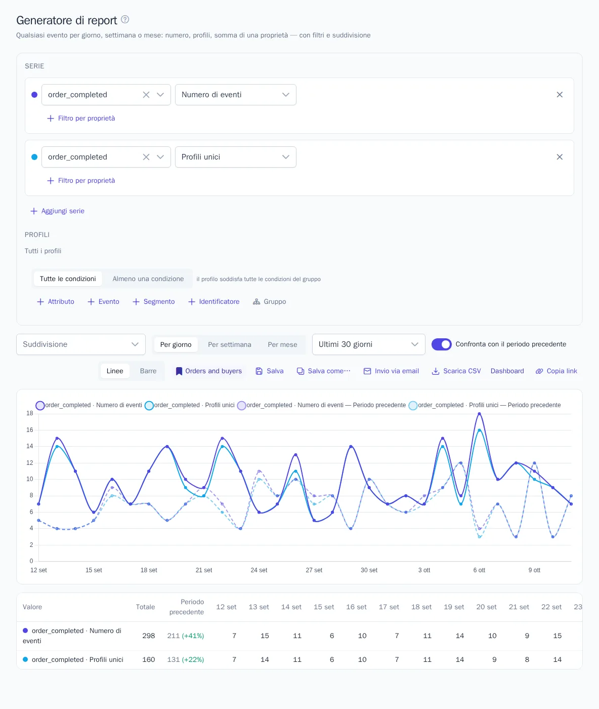Select the Barre chart type
This screenshot has height=709, width=599.
(148, 371)
